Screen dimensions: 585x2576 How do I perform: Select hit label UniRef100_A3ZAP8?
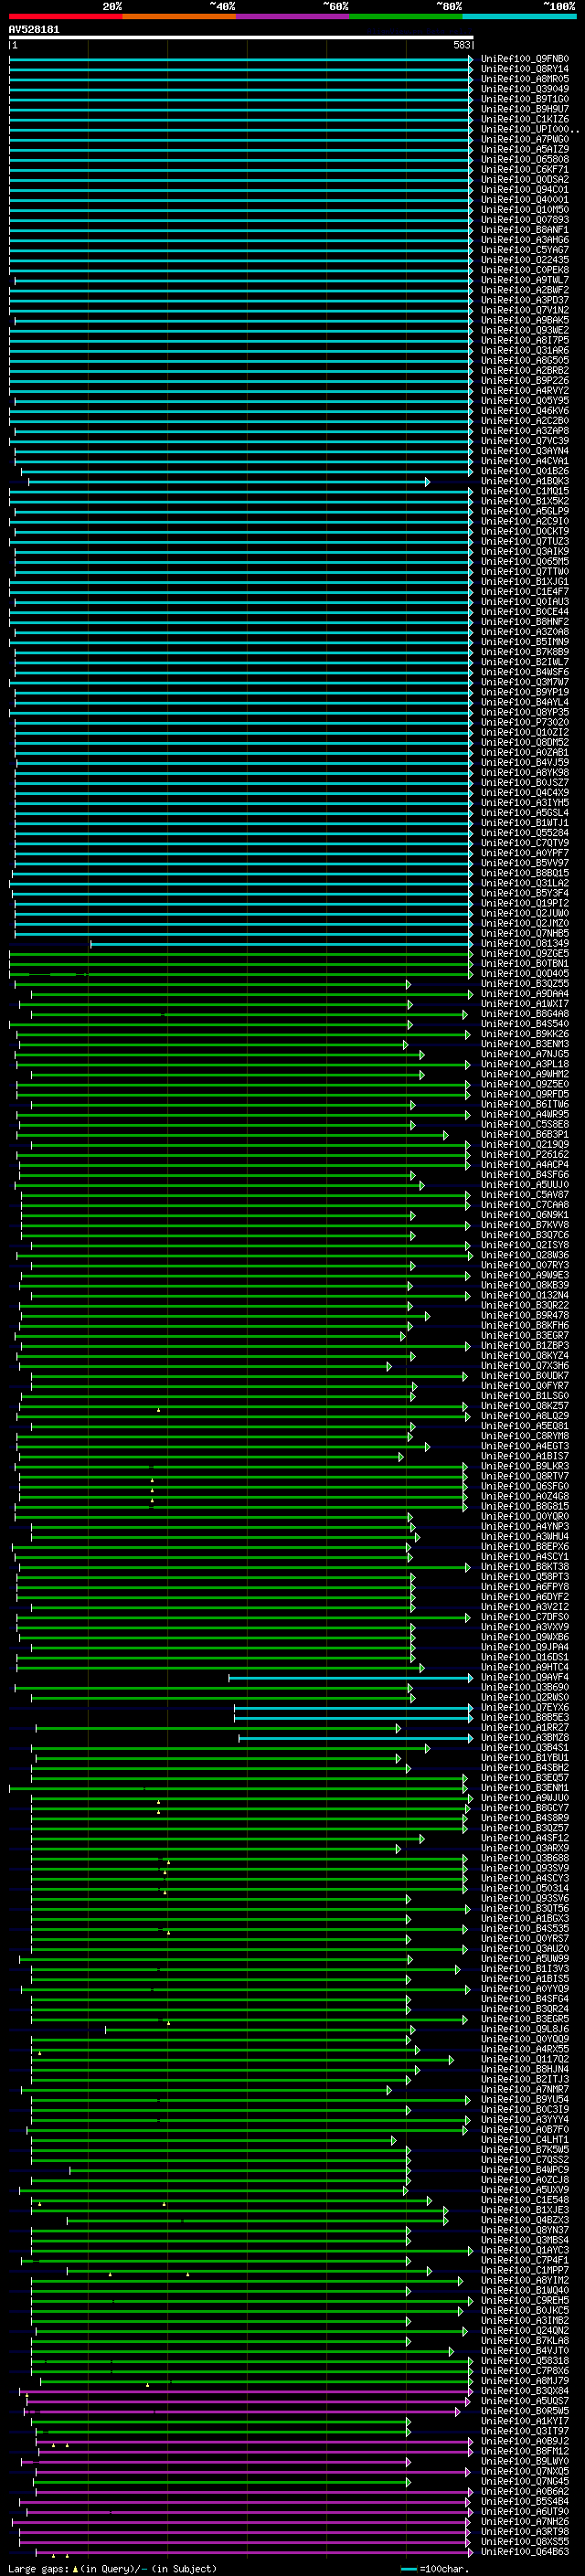525,431
